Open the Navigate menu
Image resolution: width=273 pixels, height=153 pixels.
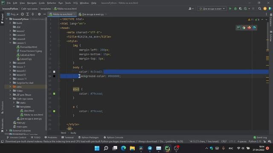32,3
